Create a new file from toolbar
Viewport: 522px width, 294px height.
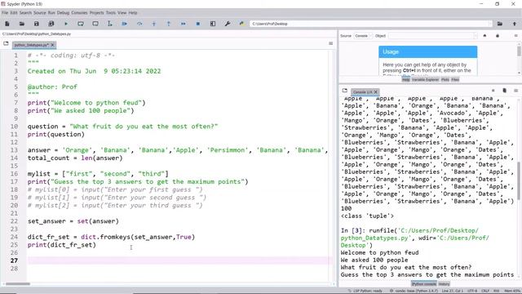coord(7,24)
